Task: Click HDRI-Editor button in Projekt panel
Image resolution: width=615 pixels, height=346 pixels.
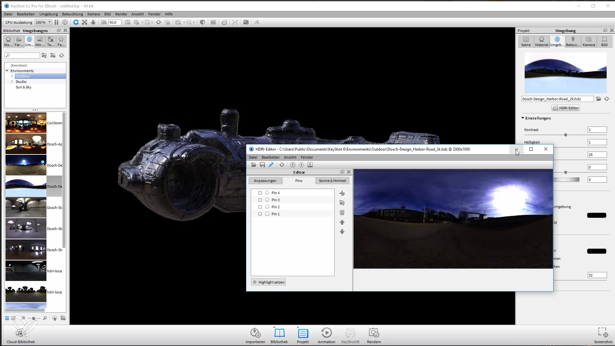Action: 566,108
